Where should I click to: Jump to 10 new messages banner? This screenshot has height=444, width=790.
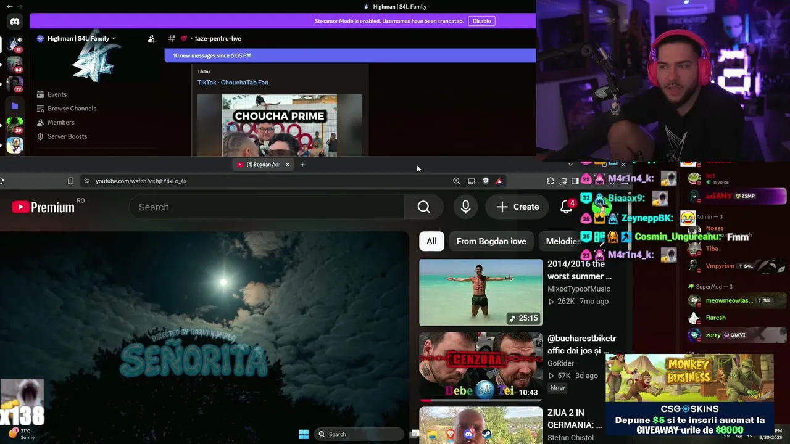(350, 55)
